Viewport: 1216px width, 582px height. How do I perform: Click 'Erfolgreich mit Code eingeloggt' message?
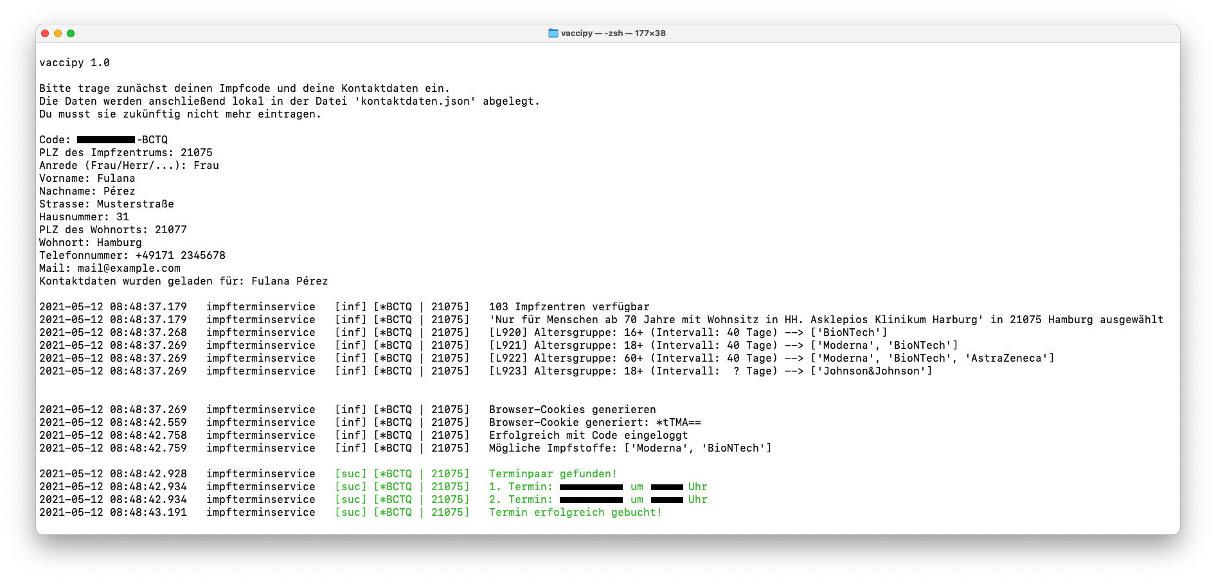point(589,436)
